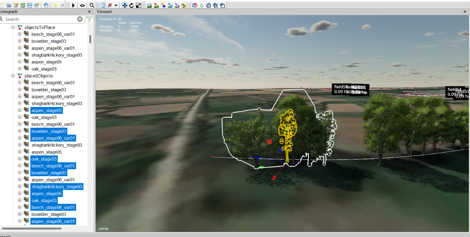Click the save floppy disk icon
This screenshot has width=470, height=237.
[x=29, y=5]
